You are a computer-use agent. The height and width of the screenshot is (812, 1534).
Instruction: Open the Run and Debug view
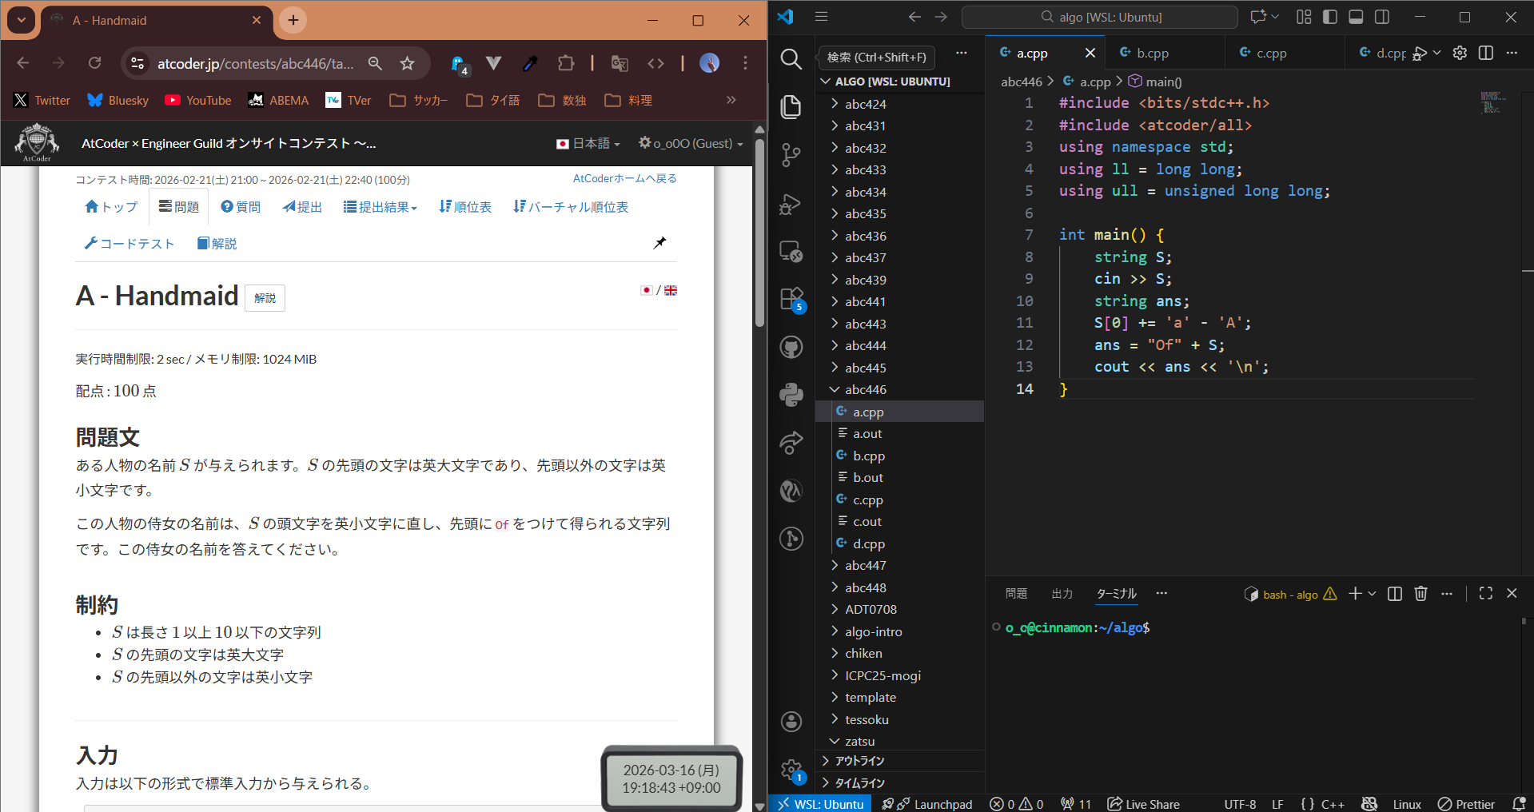click(791, 205)
